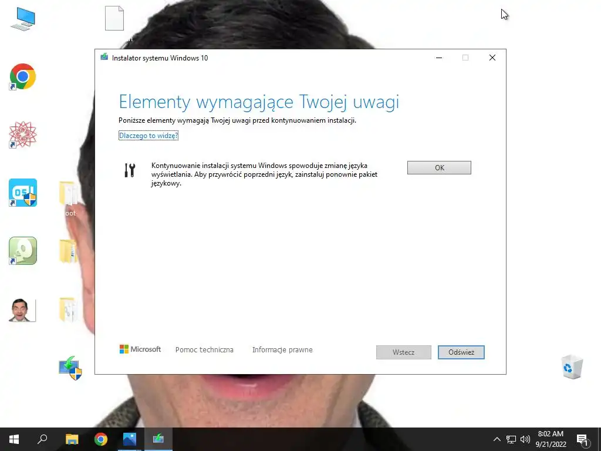Select the blank file icon on the desktop

click(x=114, y=18)
